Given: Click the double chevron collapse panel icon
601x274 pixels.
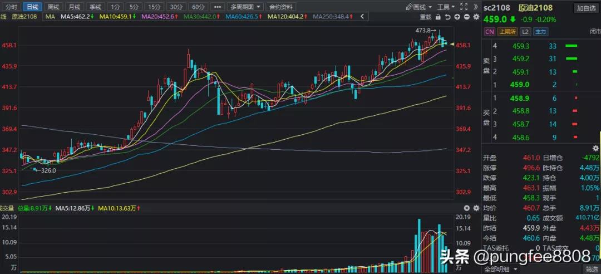Looking at the screenshot, I should (475, 7).
